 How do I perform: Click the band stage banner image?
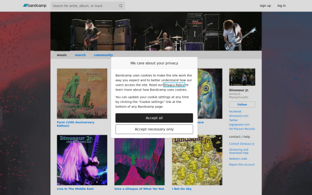click(156, 31)
